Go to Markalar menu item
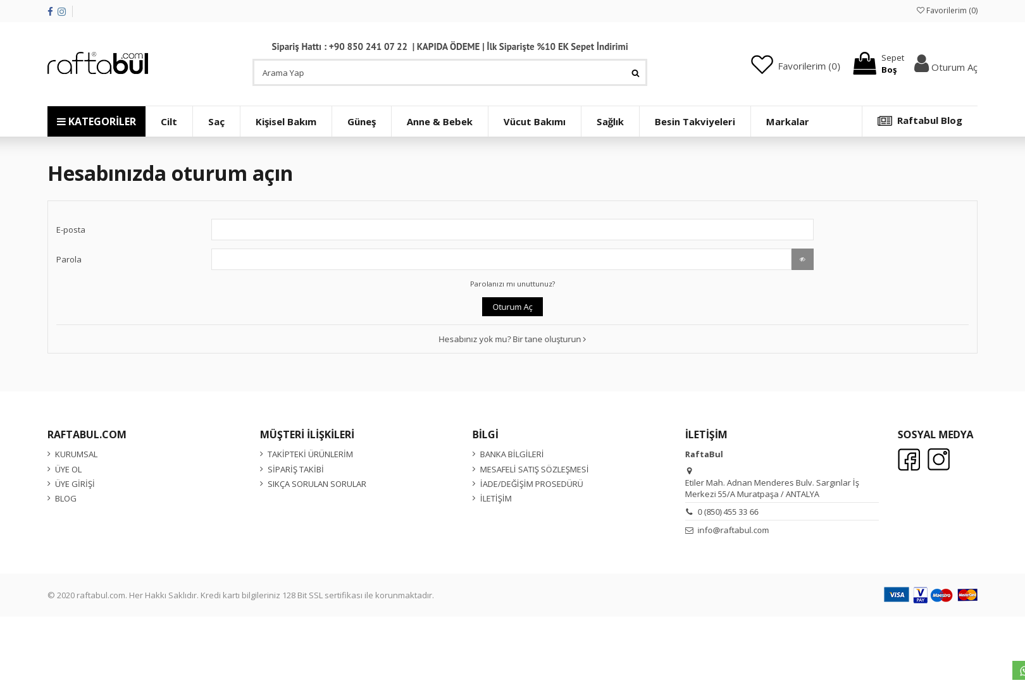Screen dimensions: 1025x683 coord(787,121)
